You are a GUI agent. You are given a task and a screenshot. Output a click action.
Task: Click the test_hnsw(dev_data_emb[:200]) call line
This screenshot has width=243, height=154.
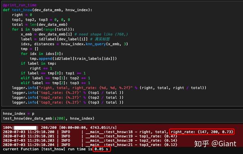point(49,118)
